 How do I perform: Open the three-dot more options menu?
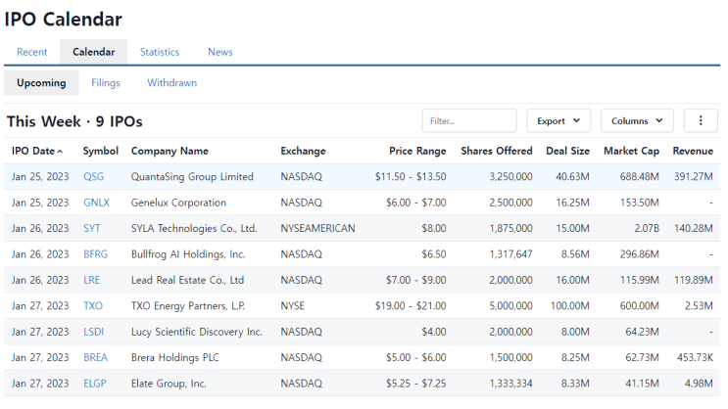point(701,120)
